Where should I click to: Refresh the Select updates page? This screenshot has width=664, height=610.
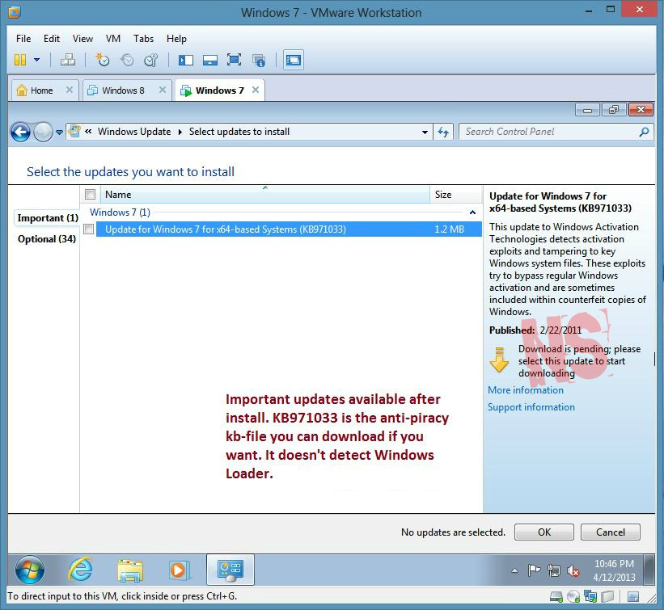(443, 132)
